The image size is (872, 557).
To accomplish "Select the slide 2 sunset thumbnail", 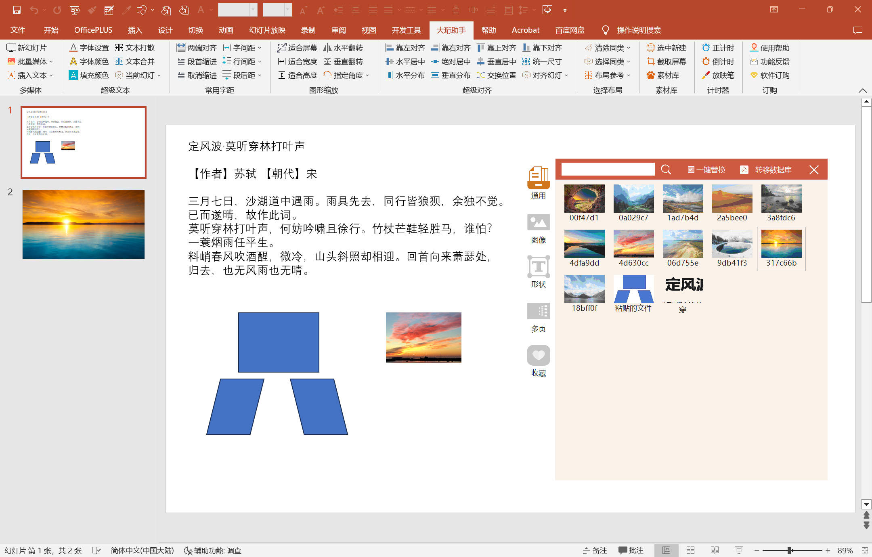I will [83, 224].
